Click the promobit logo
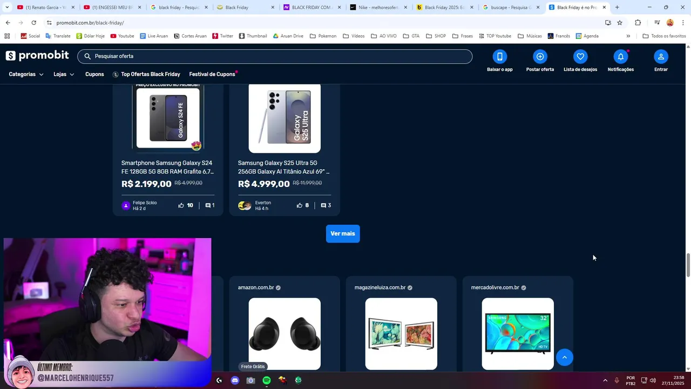The width and height of the screenshot is (691, 389). [x=37, y=56]
